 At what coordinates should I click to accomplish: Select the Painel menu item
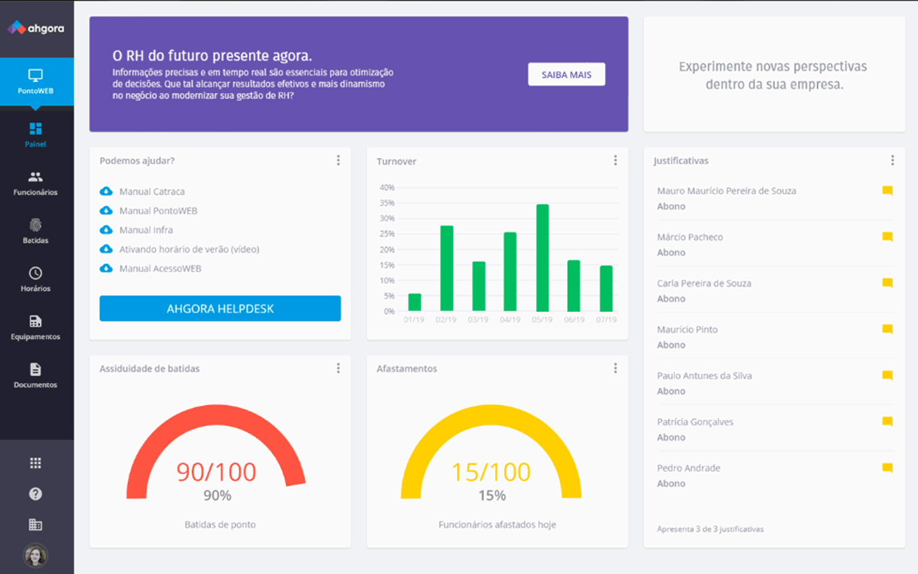pos(36,134)
